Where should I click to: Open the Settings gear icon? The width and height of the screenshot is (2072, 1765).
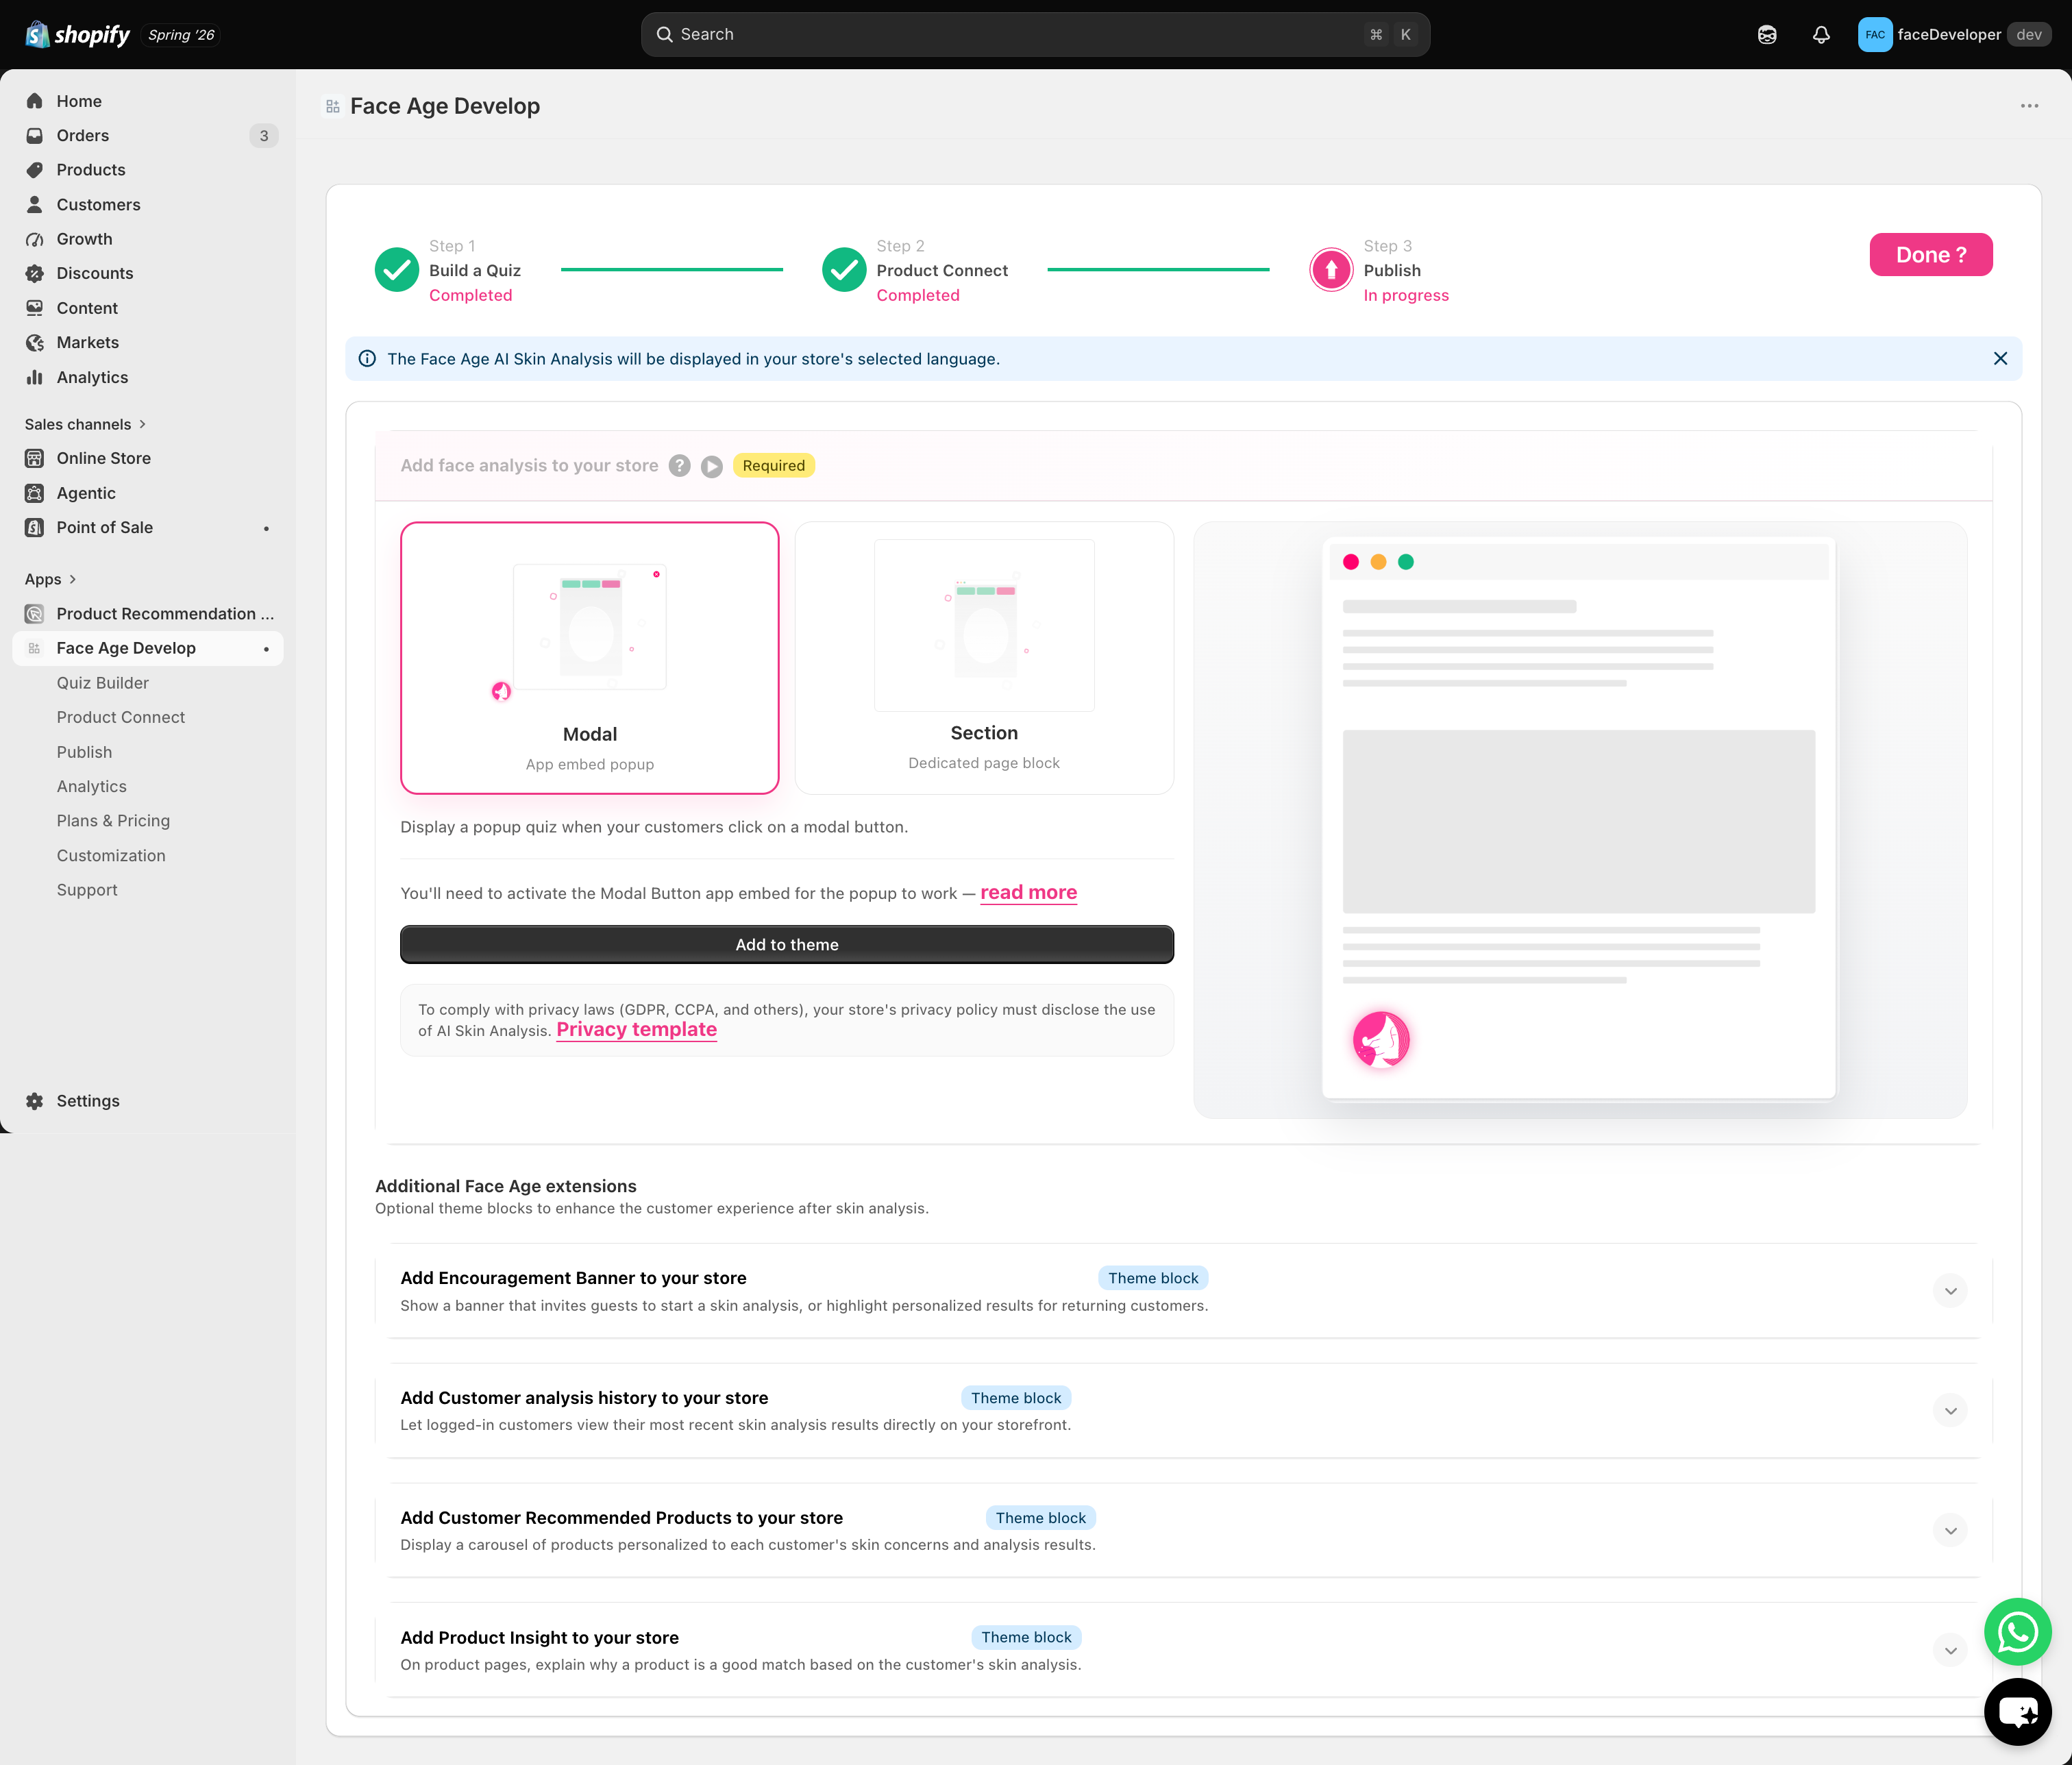point(35,1101)
